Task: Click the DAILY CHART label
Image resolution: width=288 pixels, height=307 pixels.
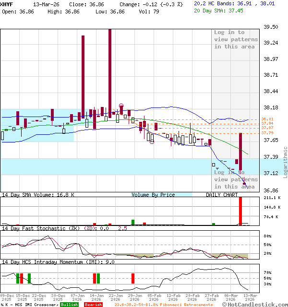Action: (x=222, y=195)
